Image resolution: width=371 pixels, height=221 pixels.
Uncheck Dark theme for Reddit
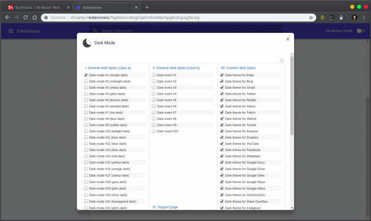222,100
